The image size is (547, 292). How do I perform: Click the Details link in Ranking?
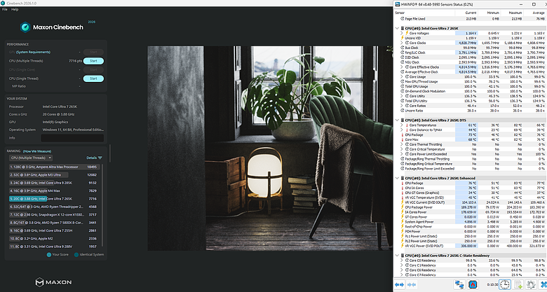pyautogui.click(x=91, y=158)
